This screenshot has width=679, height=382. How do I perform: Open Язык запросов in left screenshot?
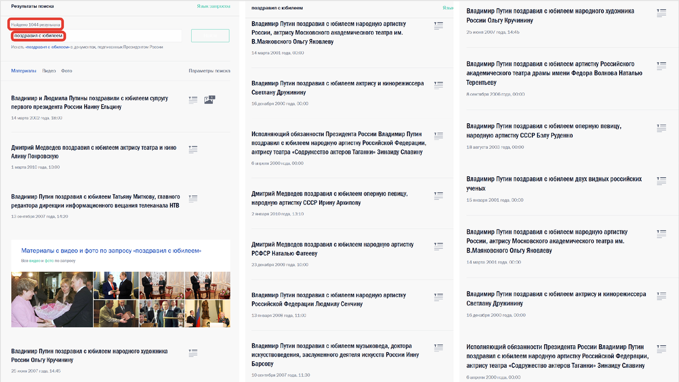click(x=213, y=6)
